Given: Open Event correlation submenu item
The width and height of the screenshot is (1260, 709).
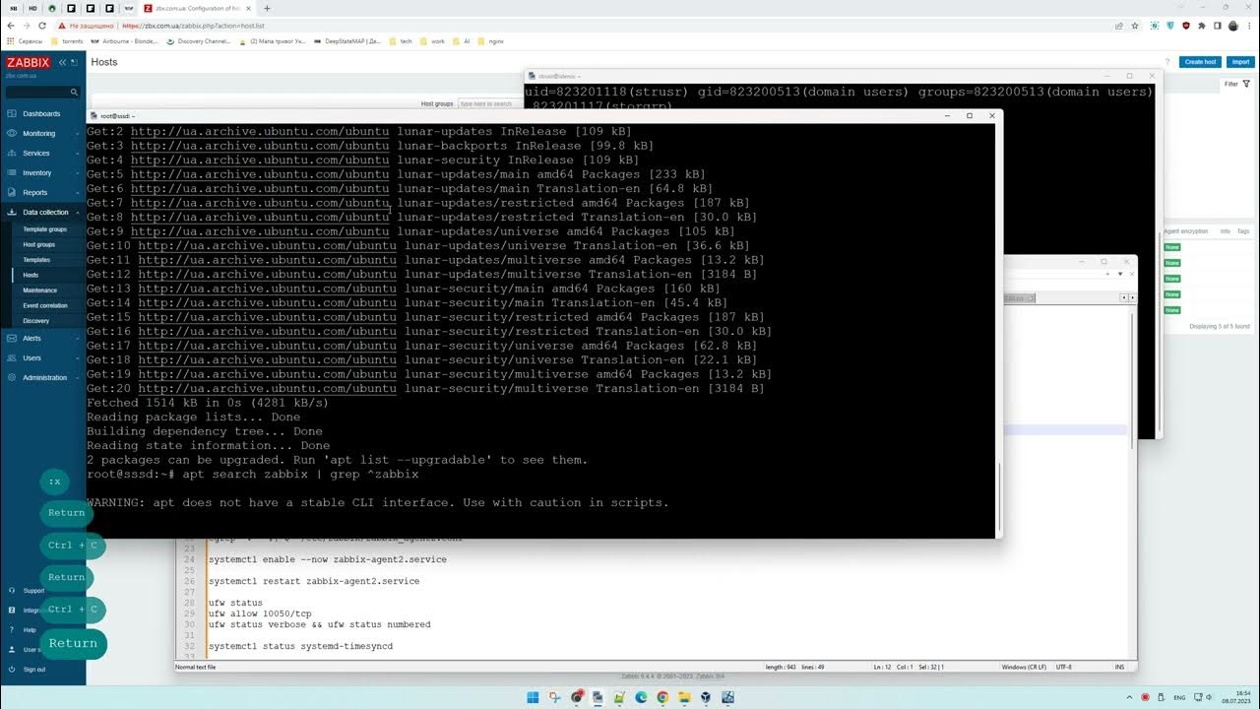Looking at the screenshot, I should coord(45,305).
